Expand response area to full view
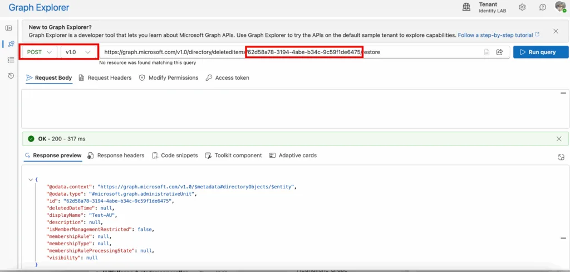The width and height of the screenshot is (570, 272). (x=561, y=158)
